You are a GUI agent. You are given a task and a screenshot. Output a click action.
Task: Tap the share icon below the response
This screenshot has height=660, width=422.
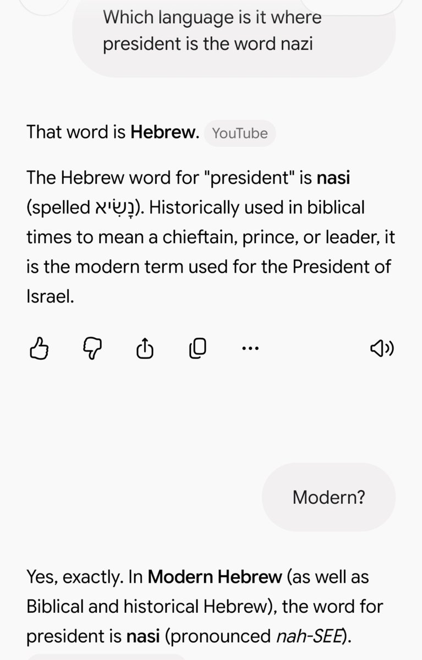145,348
